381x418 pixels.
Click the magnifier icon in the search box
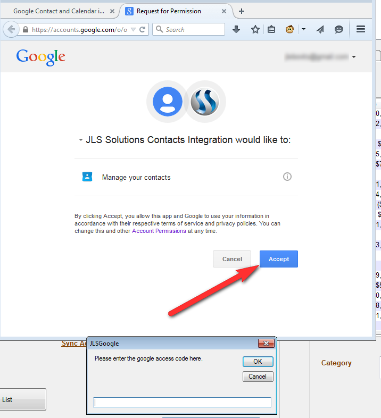coord(159,29)
